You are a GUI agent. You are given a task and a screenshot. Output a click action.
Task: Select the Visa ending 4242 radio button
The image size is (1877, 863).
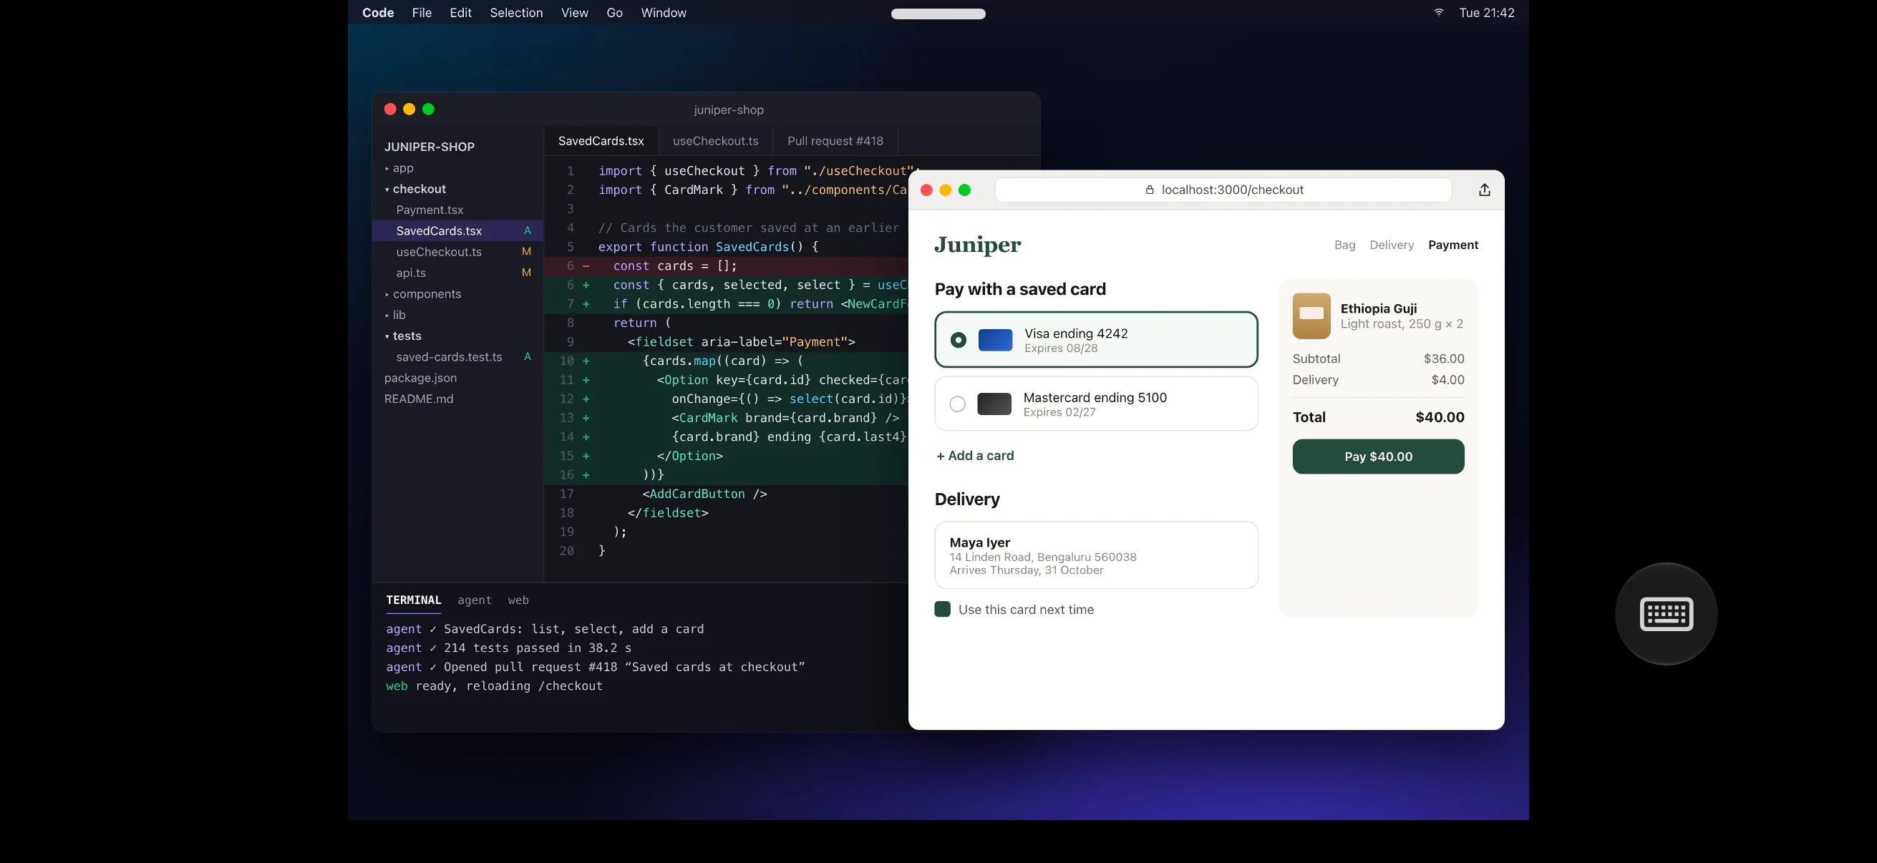point(958,340)
